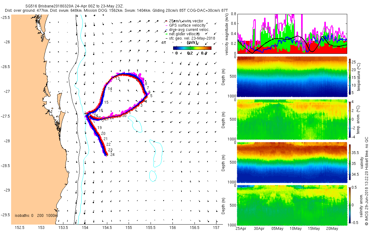
Task: Click the salinity anomaly depth section
Action: [x=292, y=205]
